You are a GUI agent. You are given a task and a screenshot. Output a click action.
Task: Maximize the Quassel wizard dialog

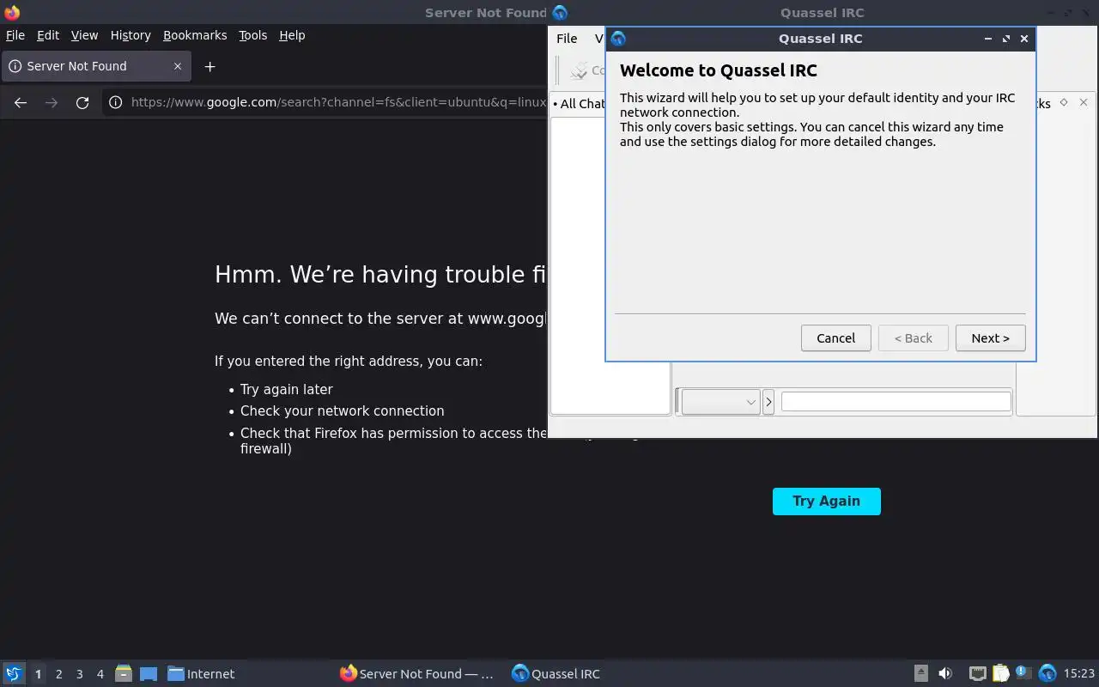pos(1006,39)
